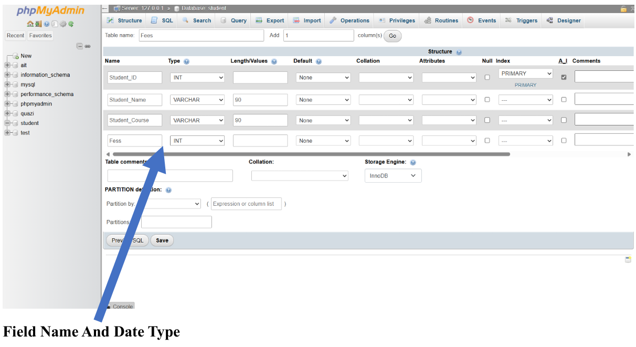Click the Go button
The width and height of the screenshot is (636, 347).
pyautogui.click(x=393, y=36)
